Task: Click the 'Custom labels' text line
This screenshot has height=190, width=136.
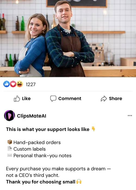Action: pos(30,149)
